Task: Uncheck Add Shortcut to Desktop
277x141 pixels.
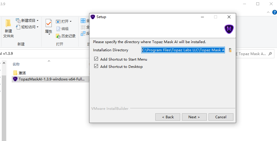Action: click(x=96, y=66)
